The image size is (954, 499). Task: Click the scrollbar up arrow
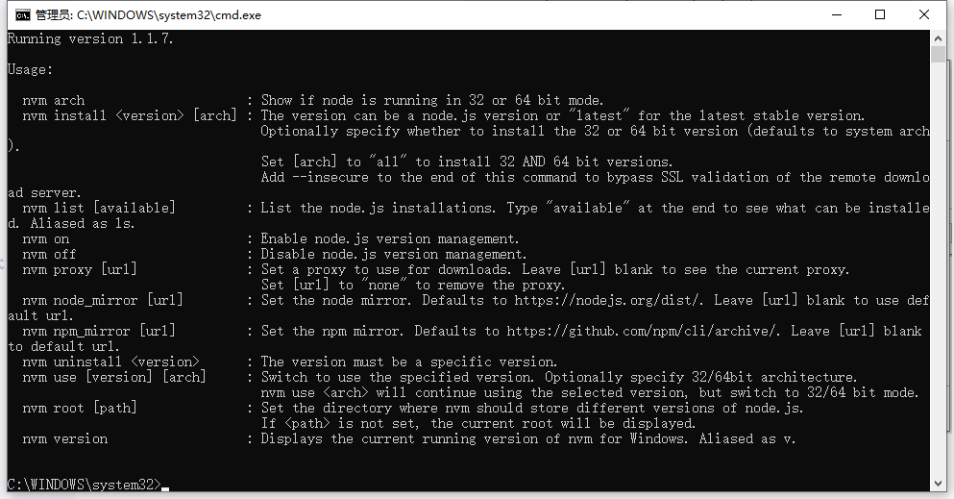click(938, 38)
